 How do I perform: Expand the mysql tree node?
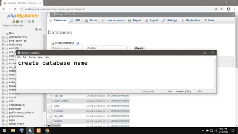(3, 98)
